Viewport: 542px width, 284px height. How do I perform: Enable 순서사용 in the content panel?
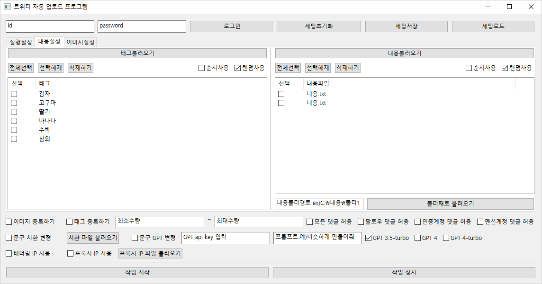click(x=469, y=68)
